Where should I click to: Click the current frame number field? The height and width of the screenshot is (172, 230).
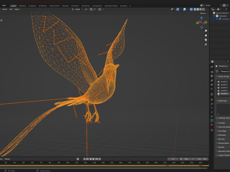pos(173,159)
